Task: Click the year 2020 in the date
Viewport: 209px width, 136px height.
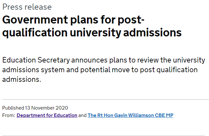Action: [62, 108]
